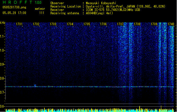
Task: Click the 1736 time marker
Action: 103,24
